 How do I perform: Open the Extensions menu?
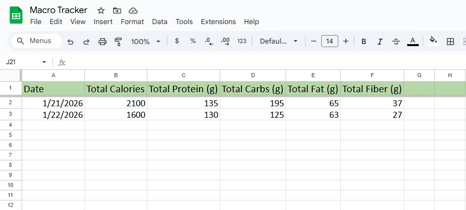coord(218,22)
